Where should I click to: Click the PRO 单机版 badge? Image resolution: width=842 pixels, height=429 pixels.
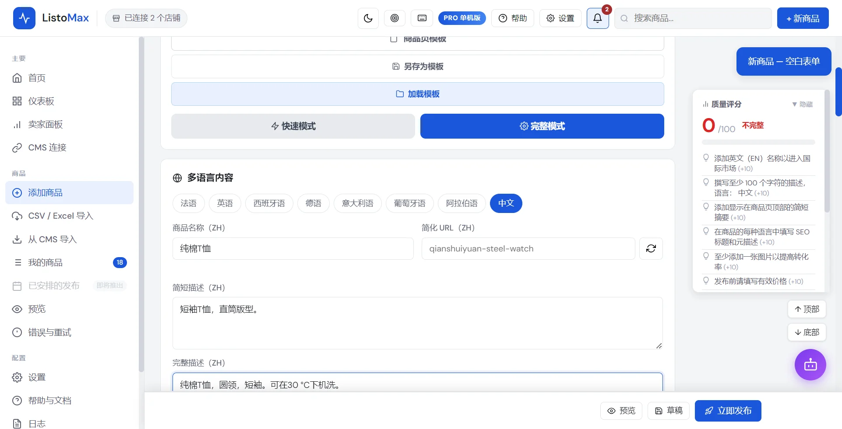462,18
